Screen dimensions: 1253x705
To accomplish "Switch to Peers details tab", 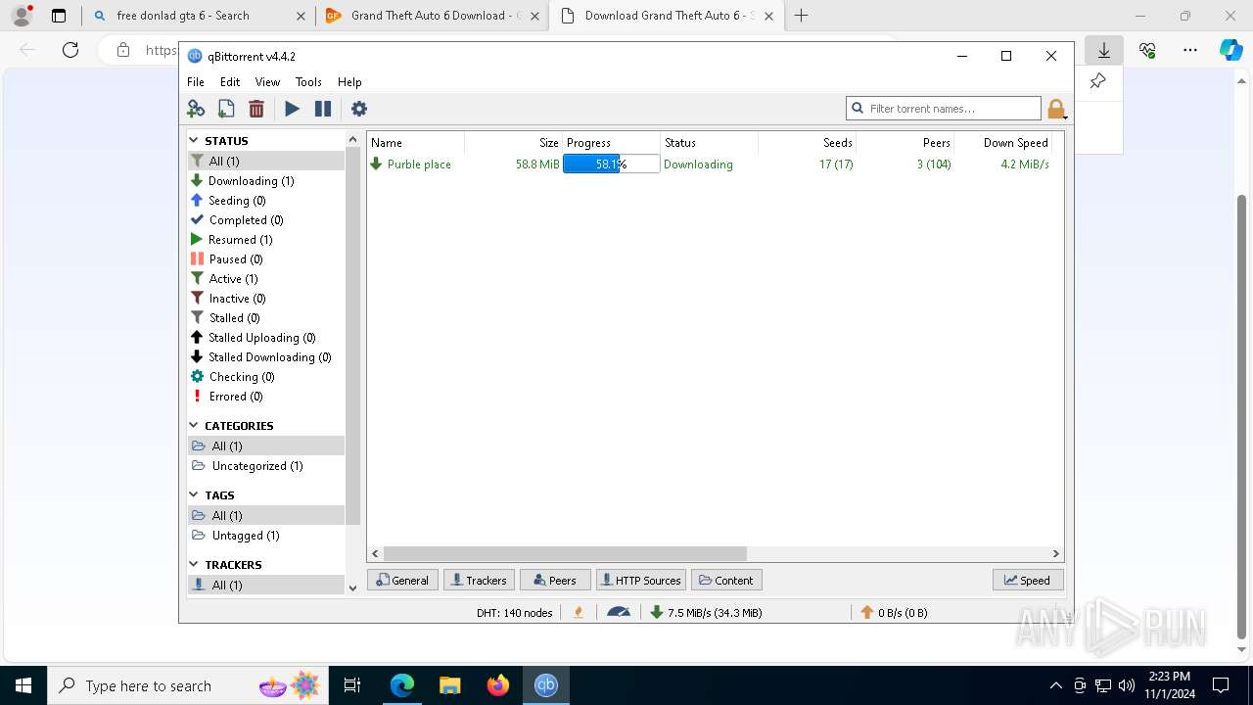I will point(555,580).
